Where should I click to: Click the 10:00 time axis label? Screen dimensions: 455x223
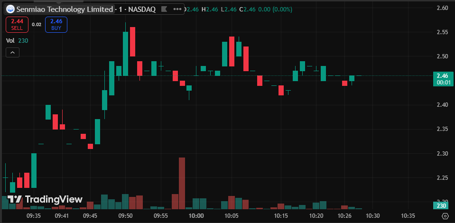pyautogui.click(x=196, y=216)
